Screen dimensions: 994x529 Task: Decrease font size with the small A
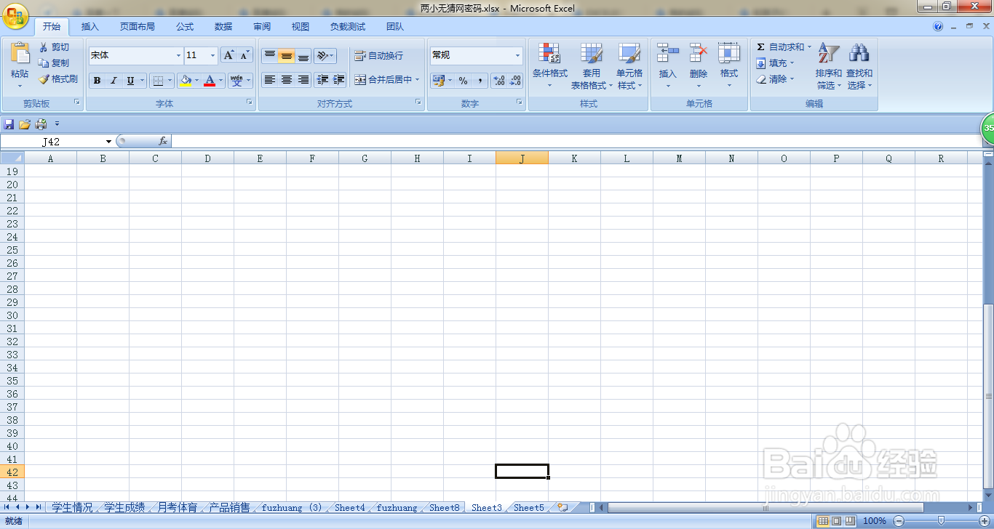click(x=244, y=55)
